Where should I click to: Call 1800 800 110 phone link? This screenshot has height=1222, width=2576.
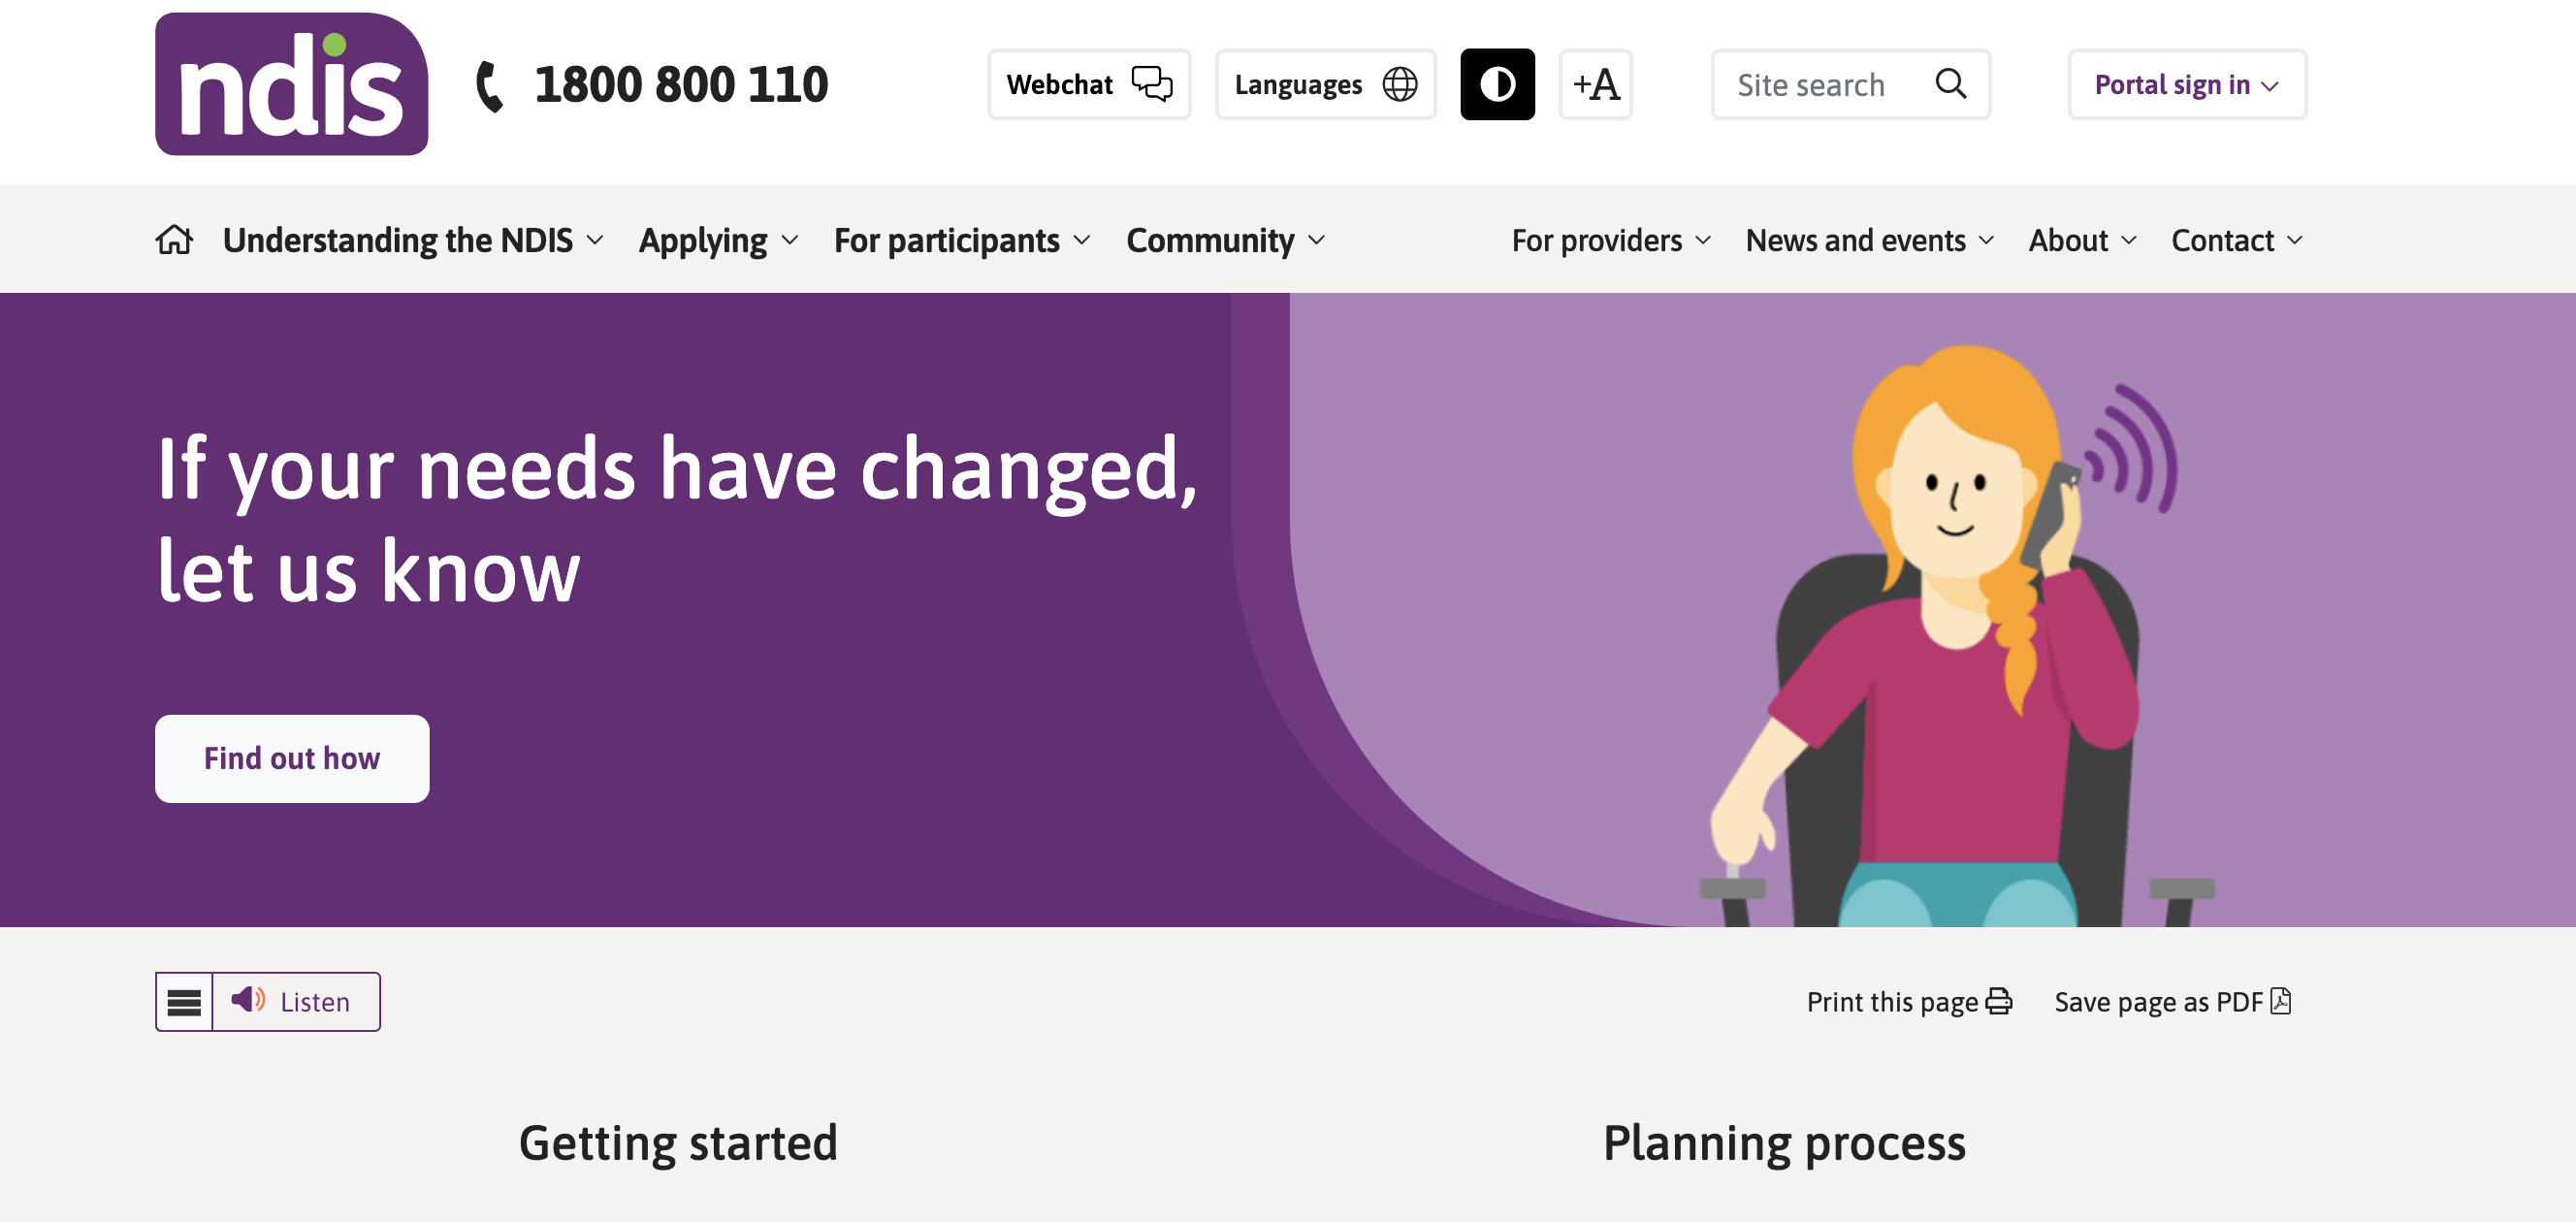coord(680,84)
